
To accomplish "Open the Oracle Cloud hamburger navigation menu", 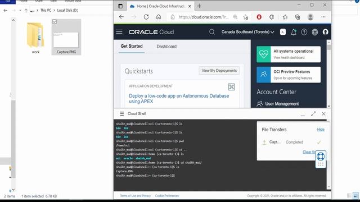I will [119, 32].
